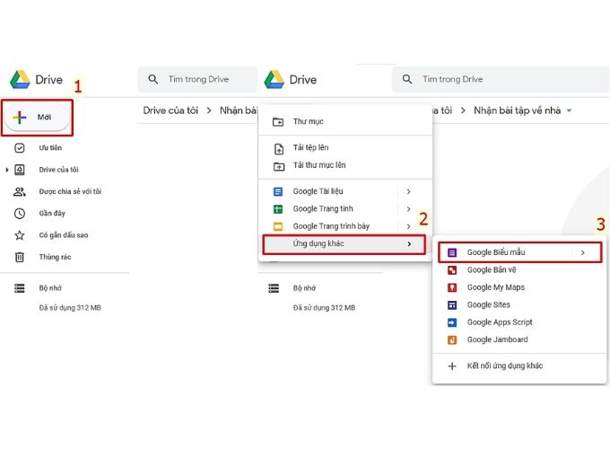This screenshot has width=610, height=449.
Task: Click the Thùng rác trash can icon
Action: pyautogui.click(x=20, y=257)
